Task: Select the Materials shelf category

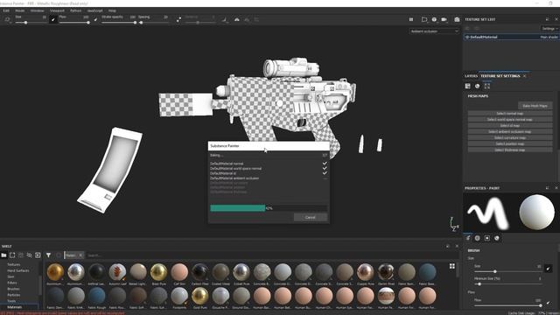Action: 15,307
